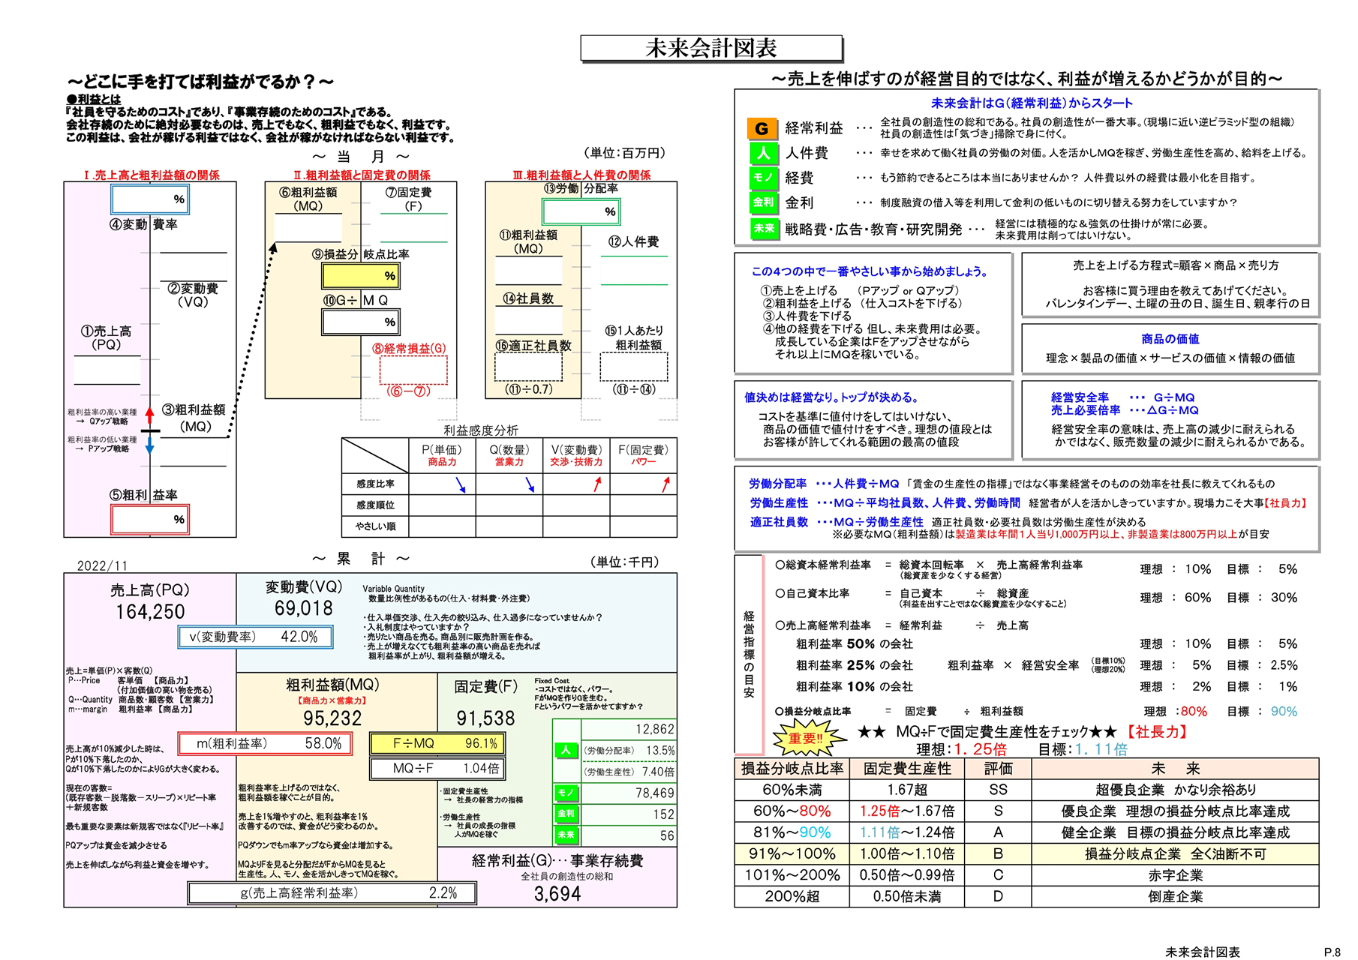Click the orange G badge beside 経常利益
The height and width of the screenshot is (960, 1358).
(x=762, y=128)
